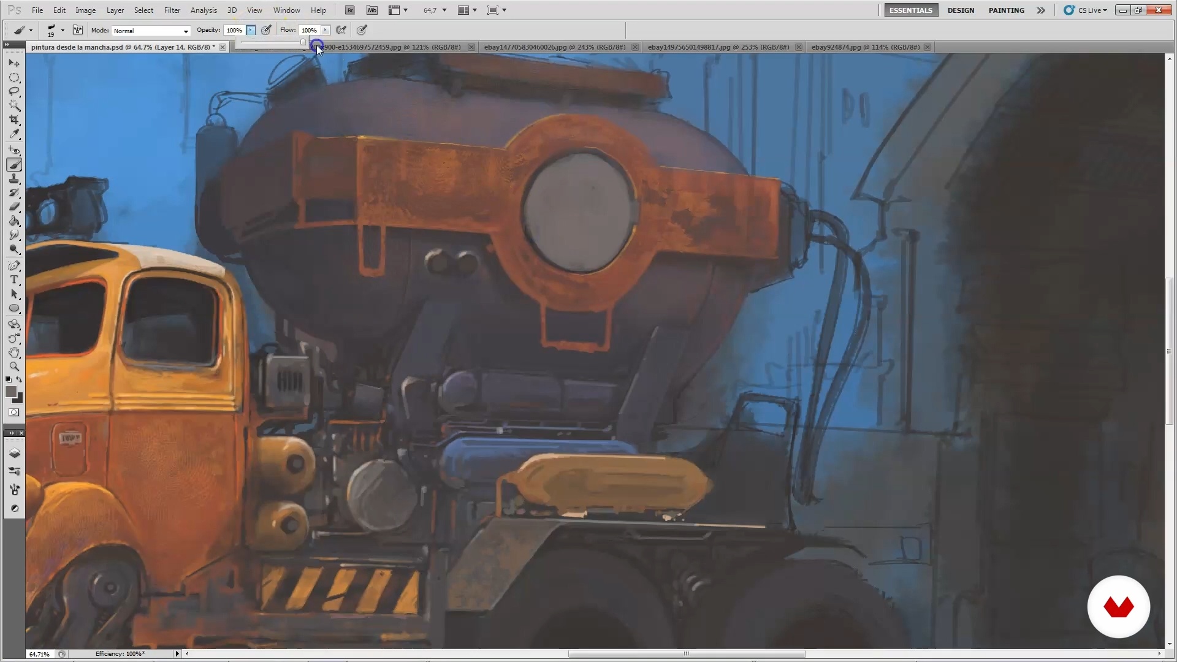Launch Adobe Bridge
The width and height of the screenshot is (1177, 662).
click(349, 10)
